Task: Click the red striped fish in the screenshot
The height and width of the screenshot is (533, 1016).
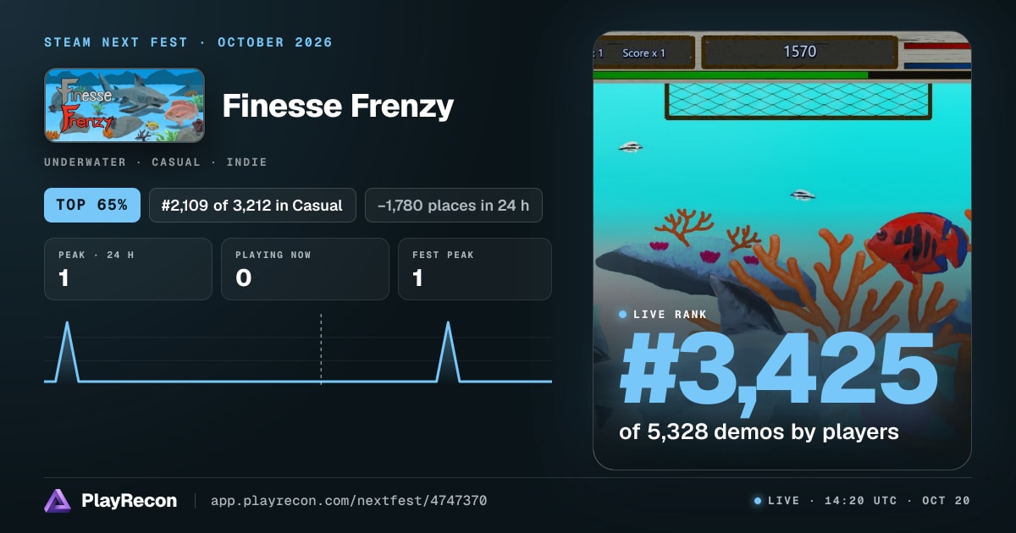Action: 917,246
